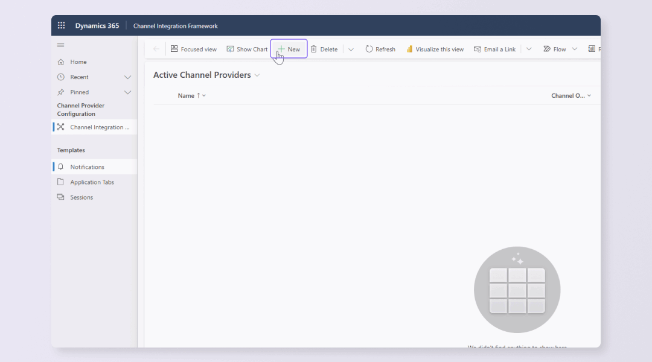Expand the Recent items list
Screen dimensions: 652x362
click(127, 77)
